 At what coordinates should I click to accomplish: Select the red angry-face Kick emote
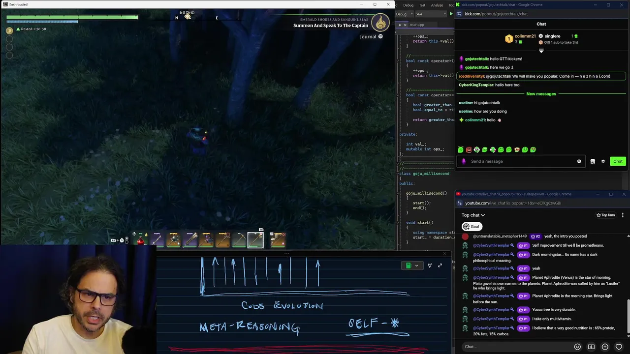pos(469,149)
